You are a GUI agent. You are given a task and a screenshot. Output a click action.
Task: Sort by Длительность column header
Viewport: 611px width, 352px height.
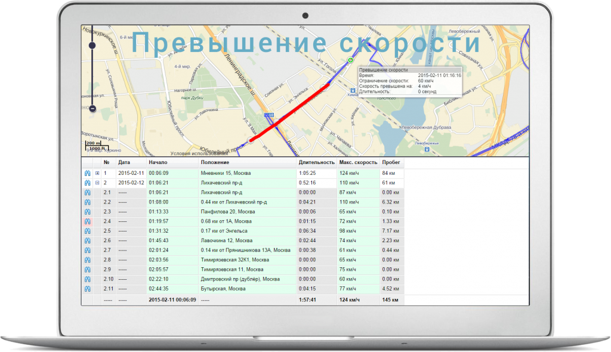(x=316, y=162)
